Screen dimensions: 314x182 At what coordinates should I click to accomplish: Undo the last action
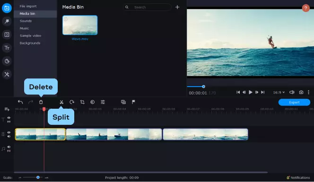click(x=20, y=102)
